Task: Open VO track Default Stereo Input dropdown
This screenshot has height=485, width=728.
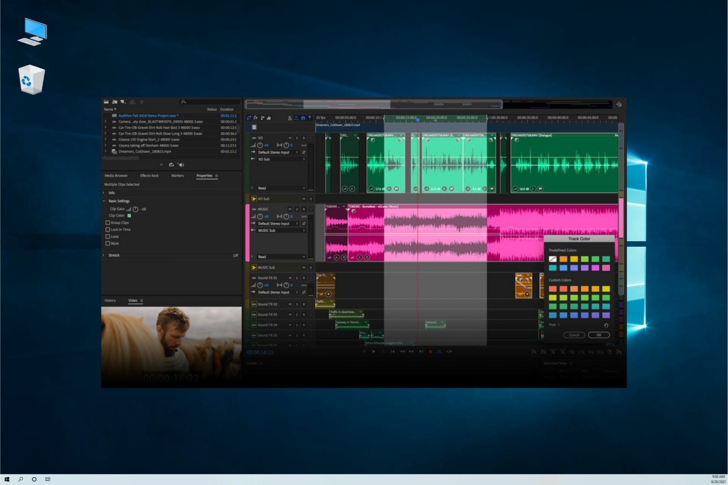Action: pyautogui.click(x=278, y=152)
